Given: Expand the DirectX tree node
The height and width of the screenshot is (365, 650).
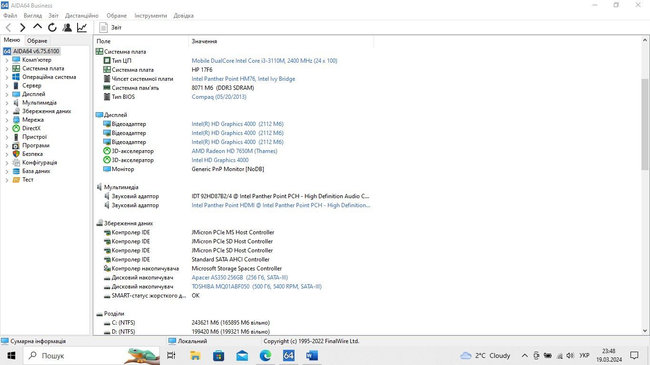Looking at the screenshot, I should [7, 129].
